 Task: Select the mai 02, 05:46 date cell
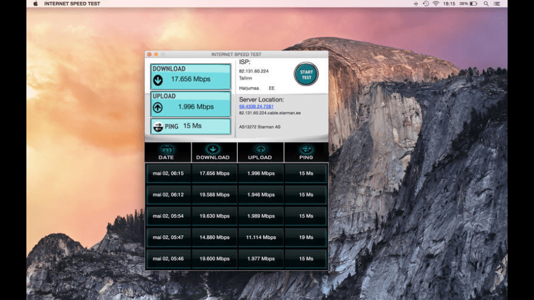coord(168,259)
